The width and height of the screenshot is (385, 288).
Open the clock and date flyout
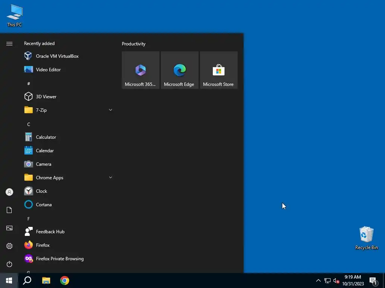click(353, 280)
